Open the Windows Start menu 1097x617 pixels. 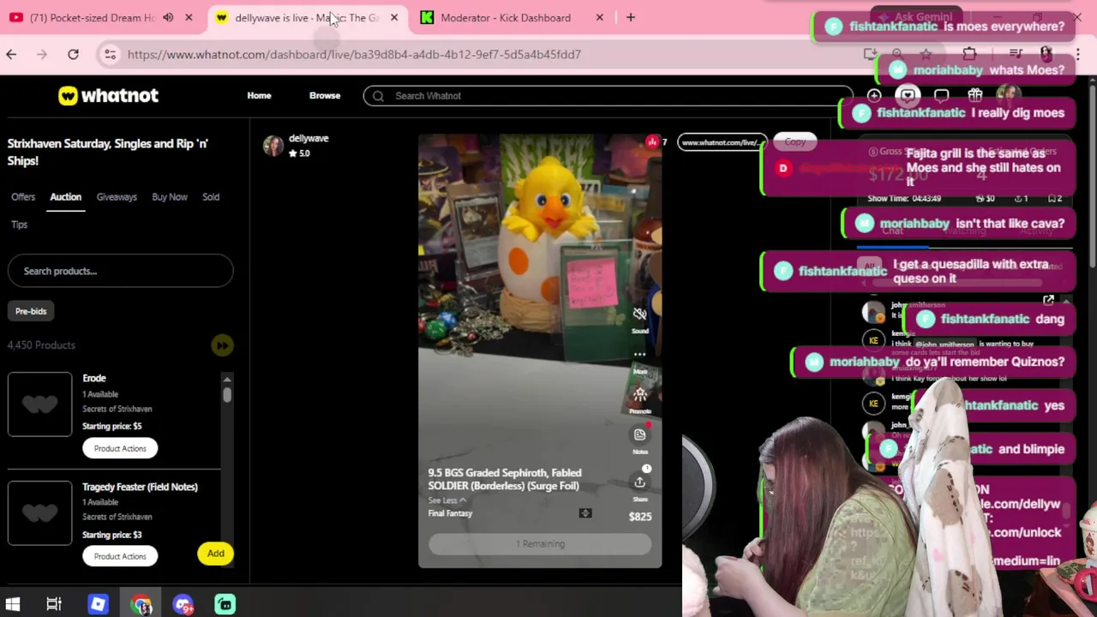tap(13, 605)
